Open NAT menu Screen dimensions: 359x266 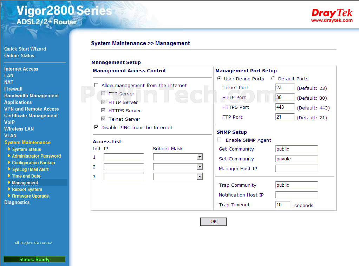pyautogui.click(x=9, y=82)
